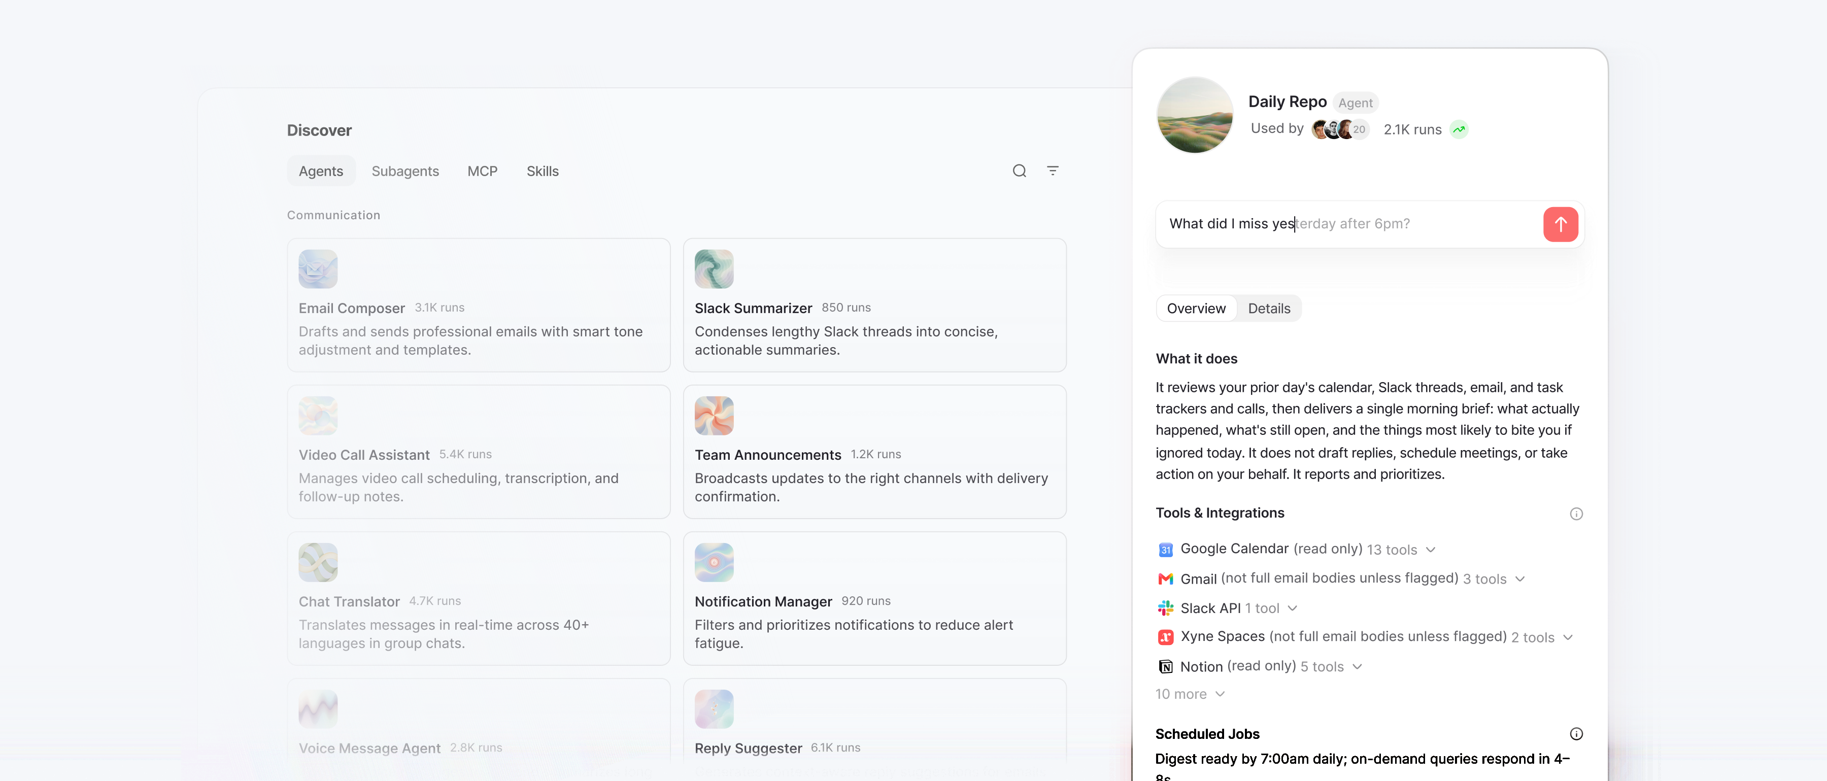Click the Team Announcements agent icon
The height and width of the screenshot is (781, 1827).
pos(714,416)
